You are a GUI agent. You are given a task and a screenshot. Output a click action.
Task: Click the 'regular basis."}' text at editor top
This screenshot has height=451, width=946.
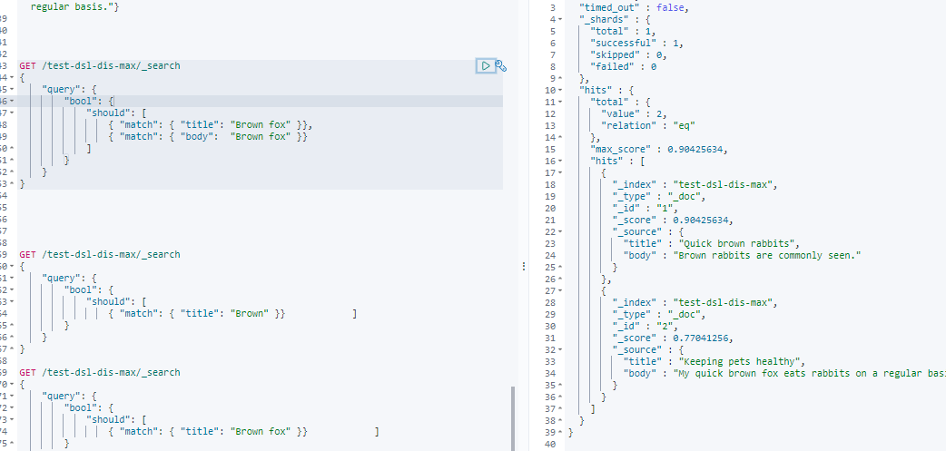(x=74, y=8)
